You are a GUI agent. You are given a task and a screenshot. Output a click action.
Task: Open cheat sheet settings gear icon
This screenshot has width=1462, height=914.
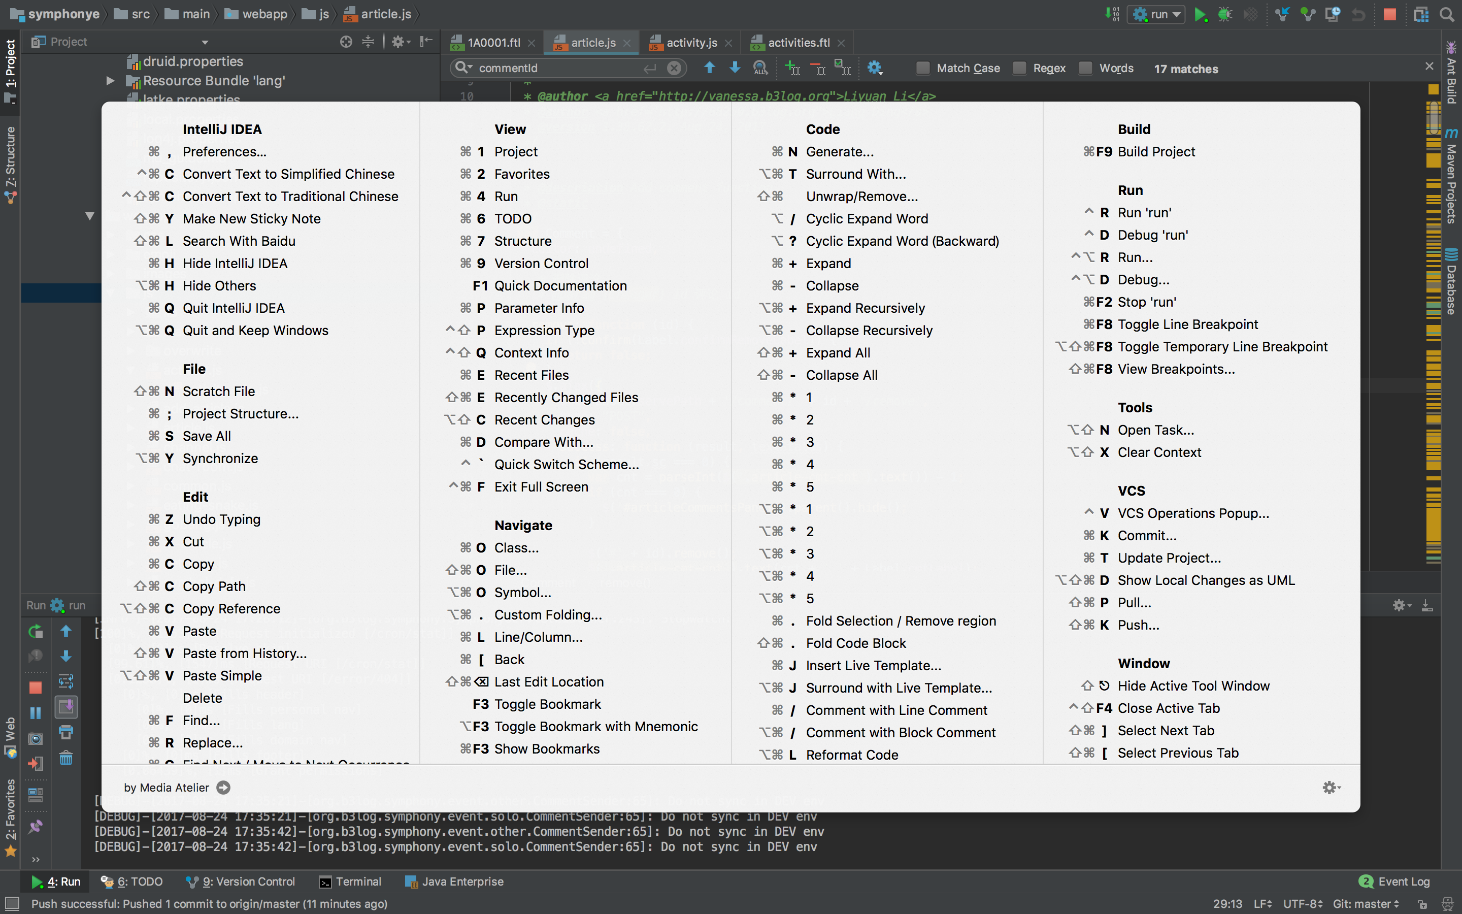(x=1330, y=787)
